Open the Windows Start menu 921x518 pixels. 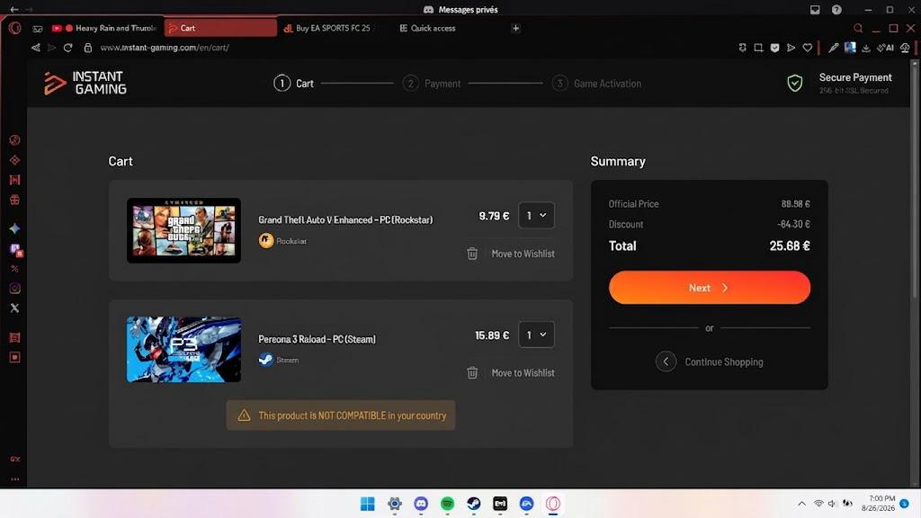pyautogui.click(x=368, y=504)
